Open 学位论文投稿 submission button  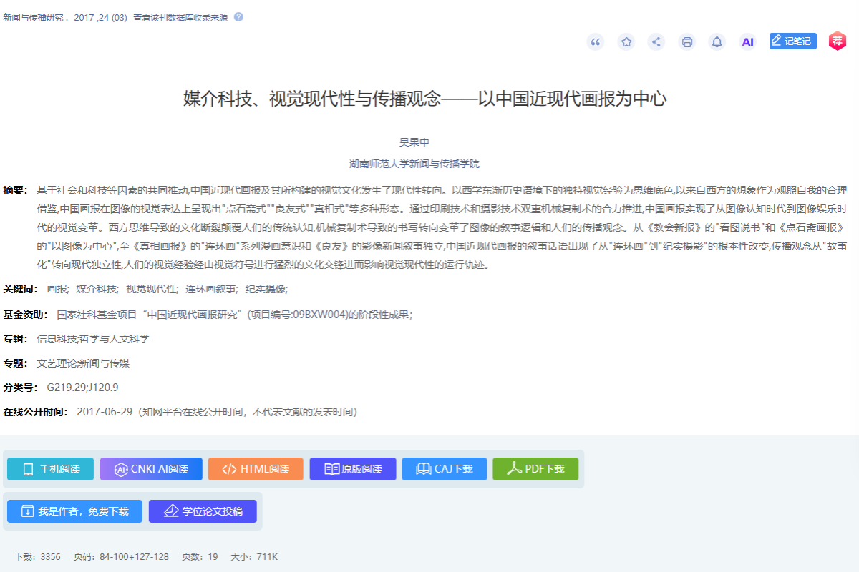[203, 511]
